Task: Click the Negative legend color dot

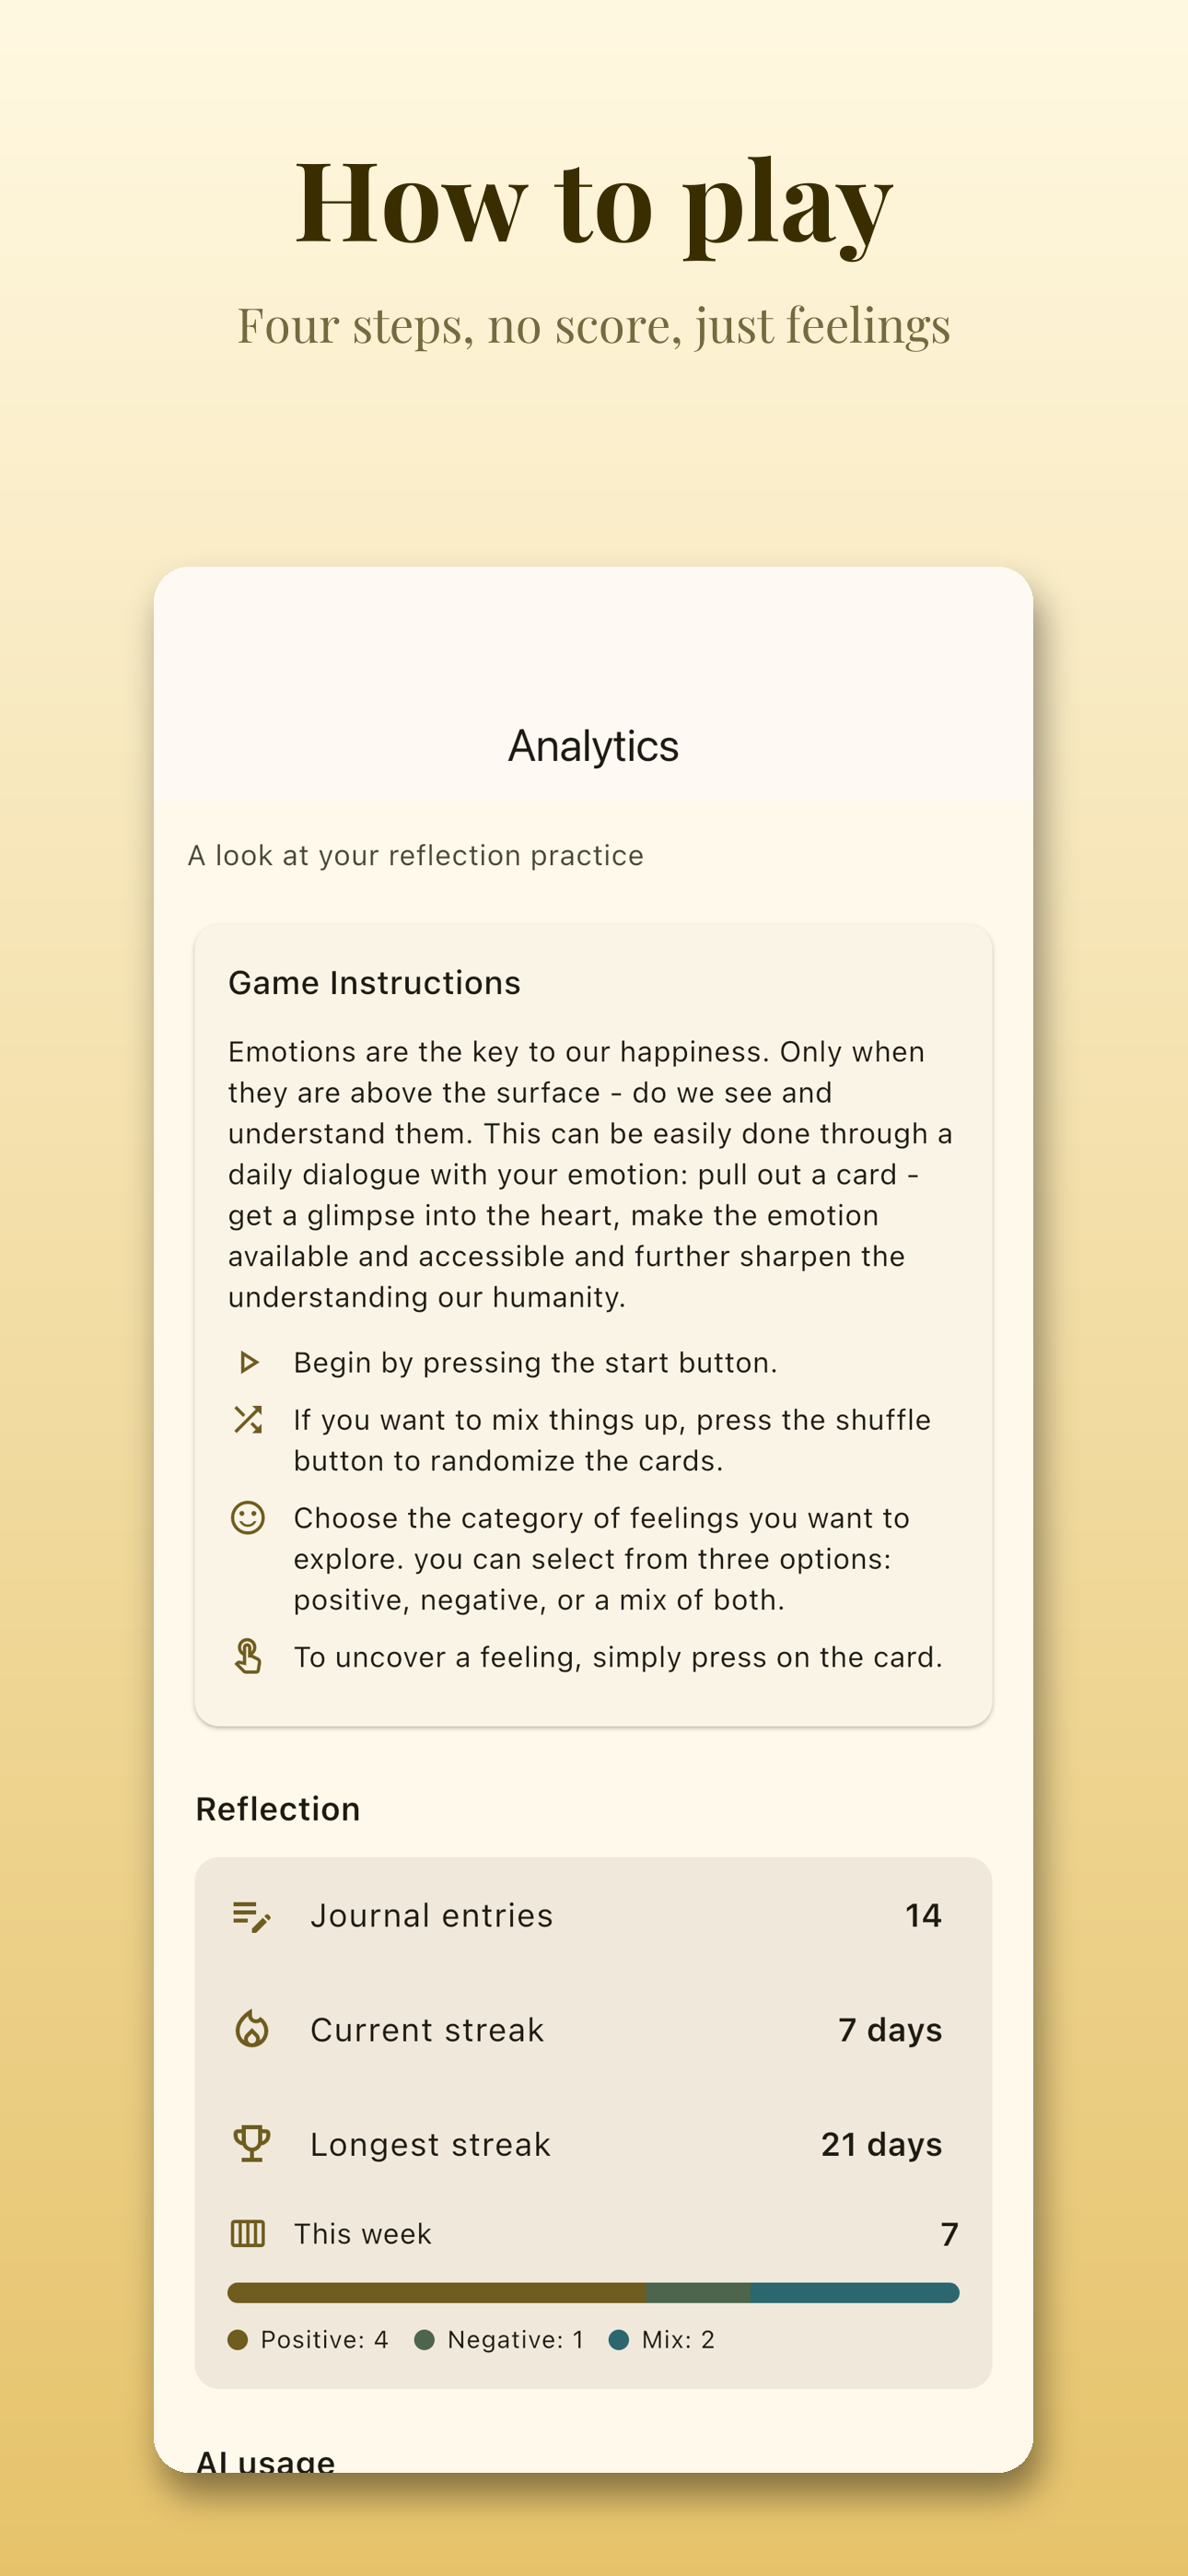Action: tap(424, 2339)
